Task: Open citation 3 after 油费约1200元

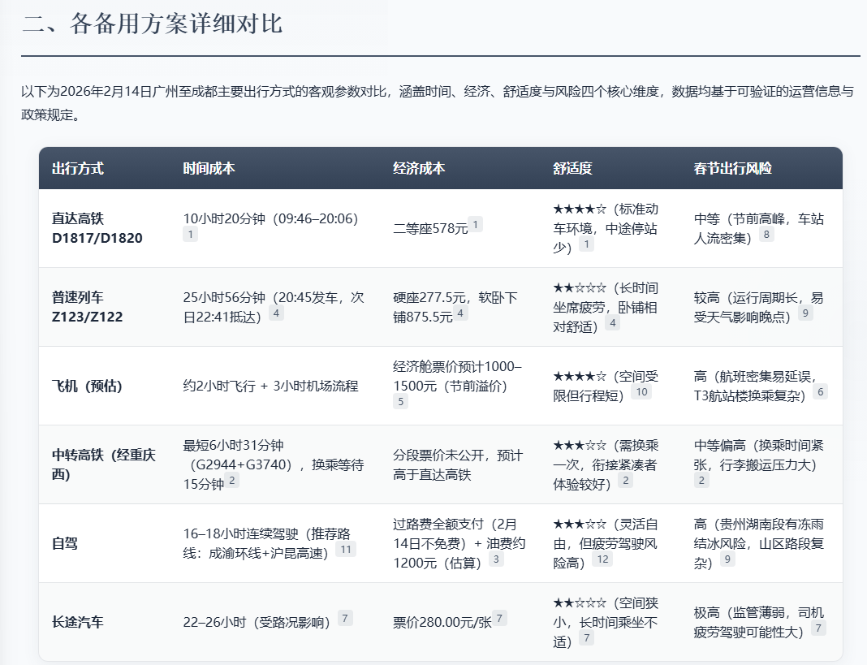Action: tap(497, 559)
